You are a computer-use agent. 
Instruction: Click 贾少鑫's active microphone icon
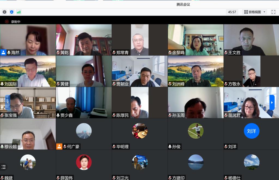(58, 115)
